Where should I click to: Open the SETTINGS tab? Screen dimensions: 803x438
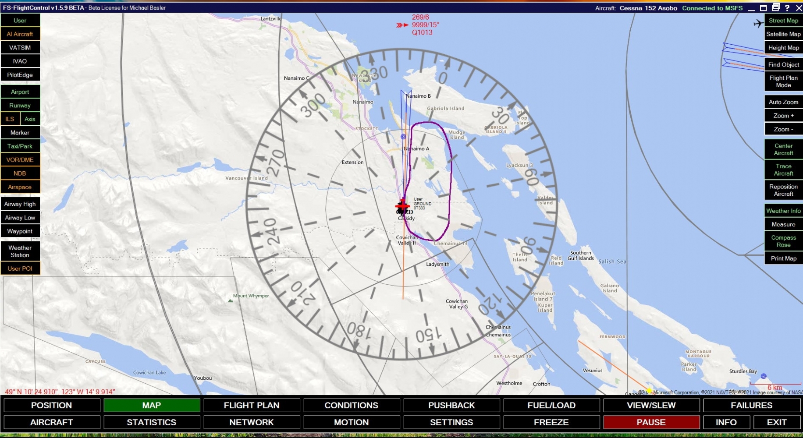point(451,422)
